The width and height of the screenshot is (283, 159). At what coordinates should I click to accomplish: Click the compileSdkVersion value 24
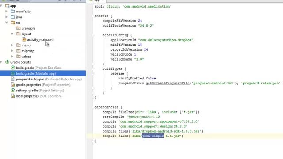click(140, 21)
